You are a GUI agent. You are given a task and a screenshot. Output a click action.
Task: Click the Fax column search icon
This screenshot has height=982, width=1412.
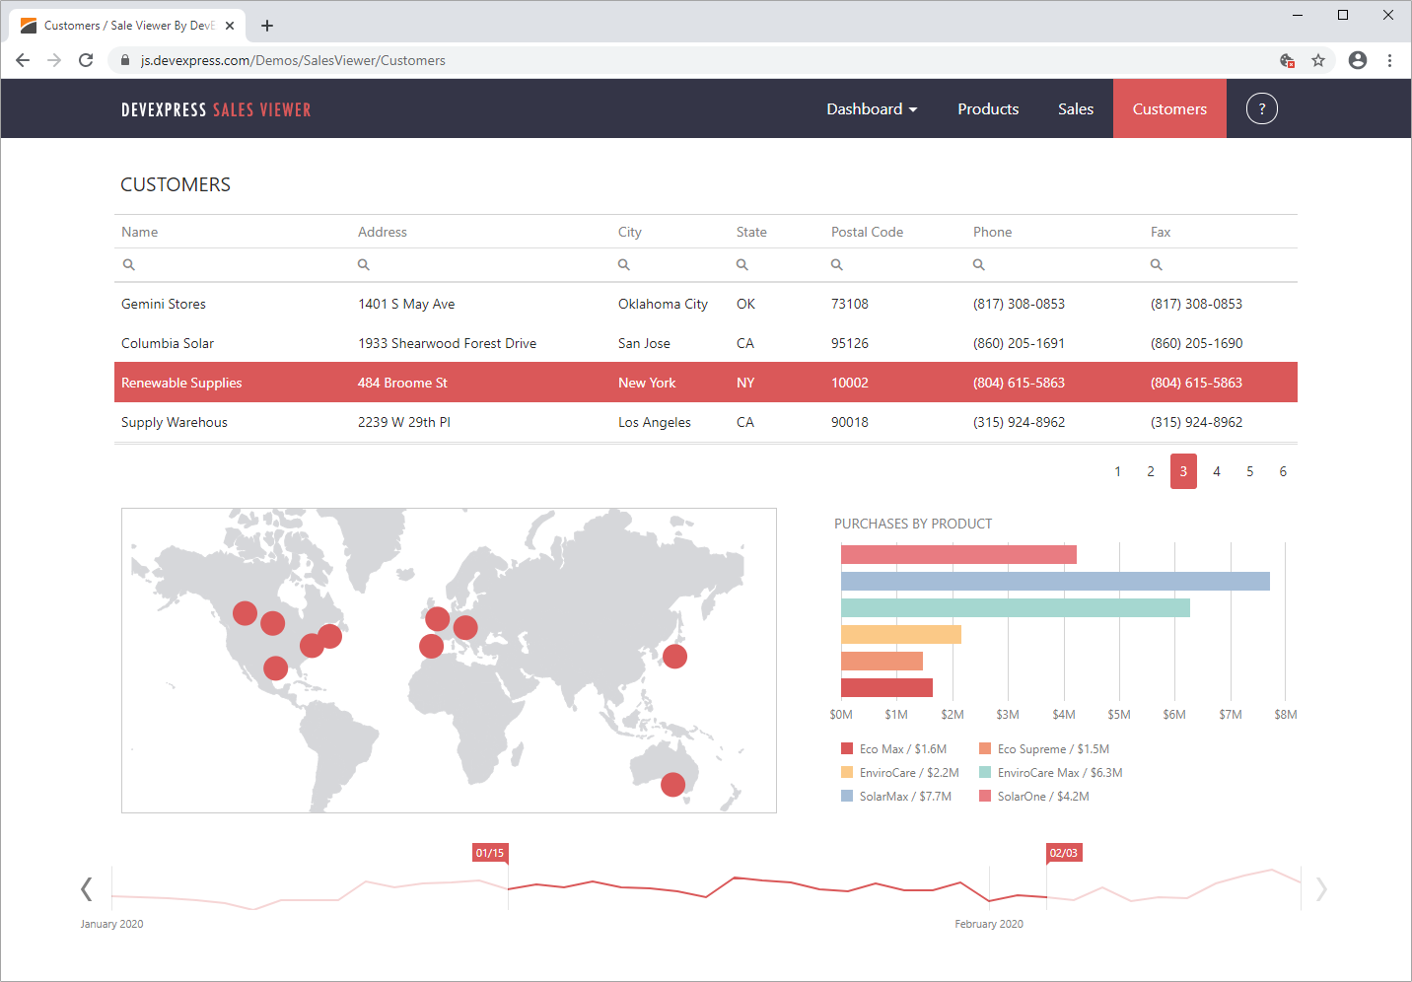pyautogui.click(x=1157, y=264)
